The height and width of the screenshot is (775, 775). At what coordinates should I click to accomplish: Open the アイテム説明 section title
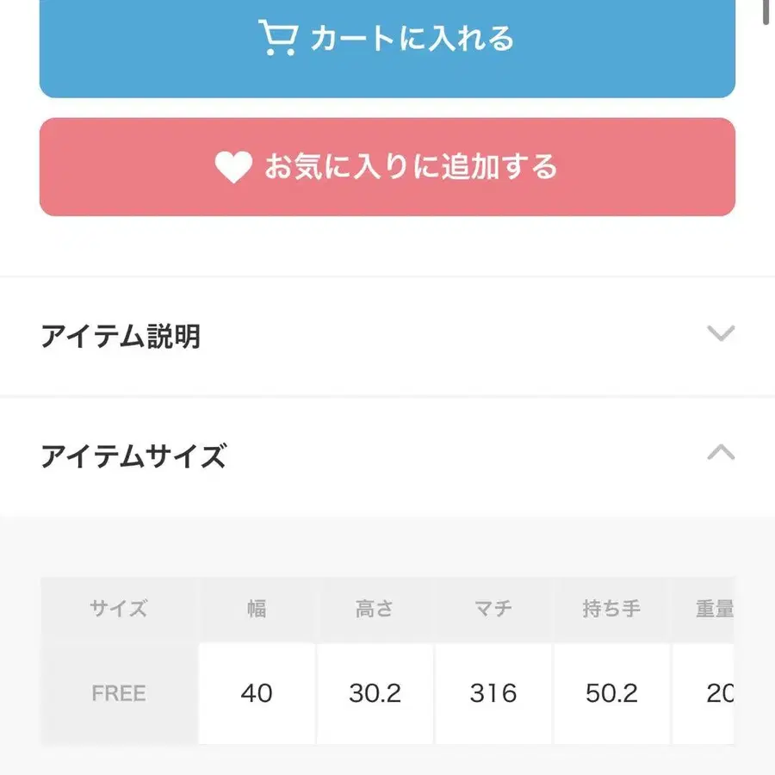[121, 336]
